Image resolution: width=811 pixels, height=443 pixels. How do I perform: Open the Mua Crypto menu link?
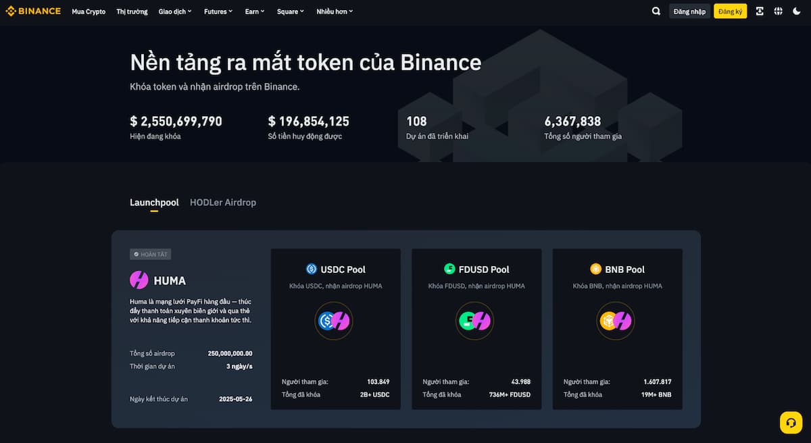(x=89, y=11)
